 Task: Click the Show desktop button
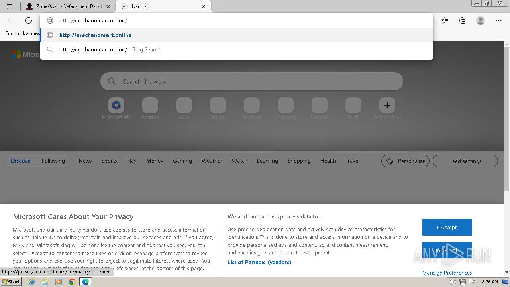506,282
